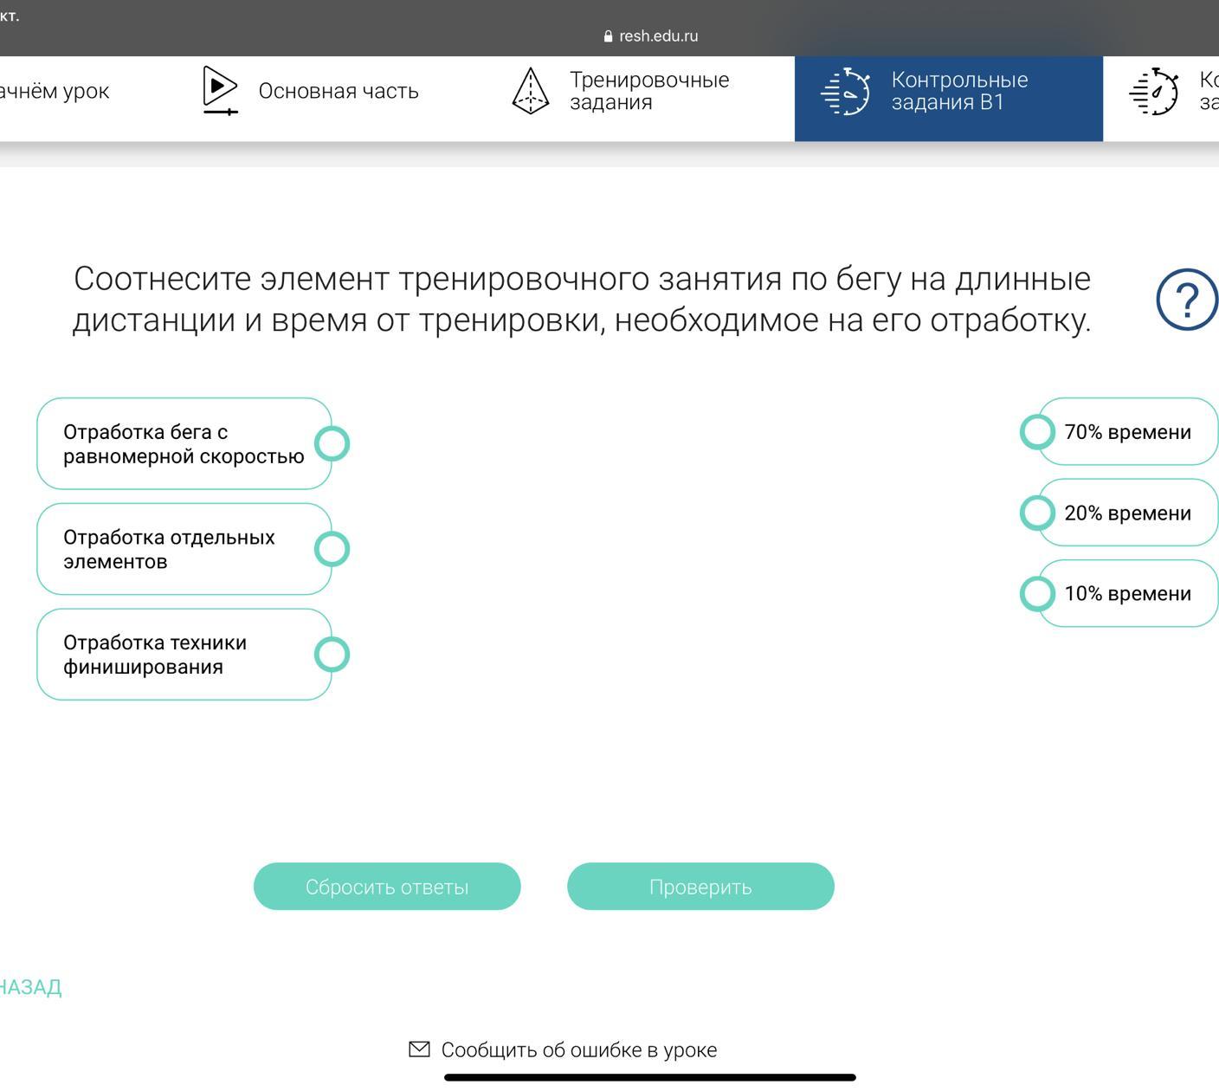Screen dimensions: 1219x1091
Task: Click the pyramid icon of Тренировочные задания
Action: (x=531, y=91)
